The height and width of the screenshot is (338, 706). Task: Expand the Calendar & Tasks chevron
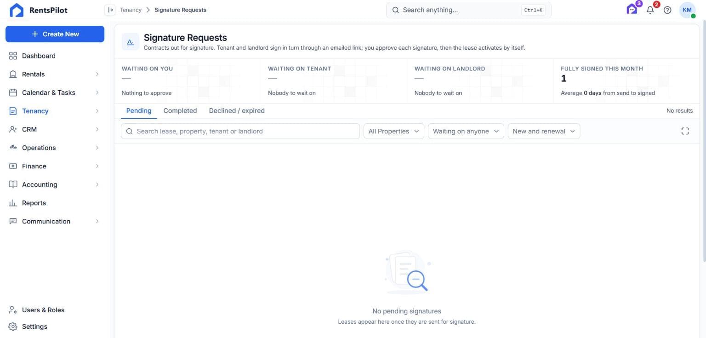pos(97,92)
